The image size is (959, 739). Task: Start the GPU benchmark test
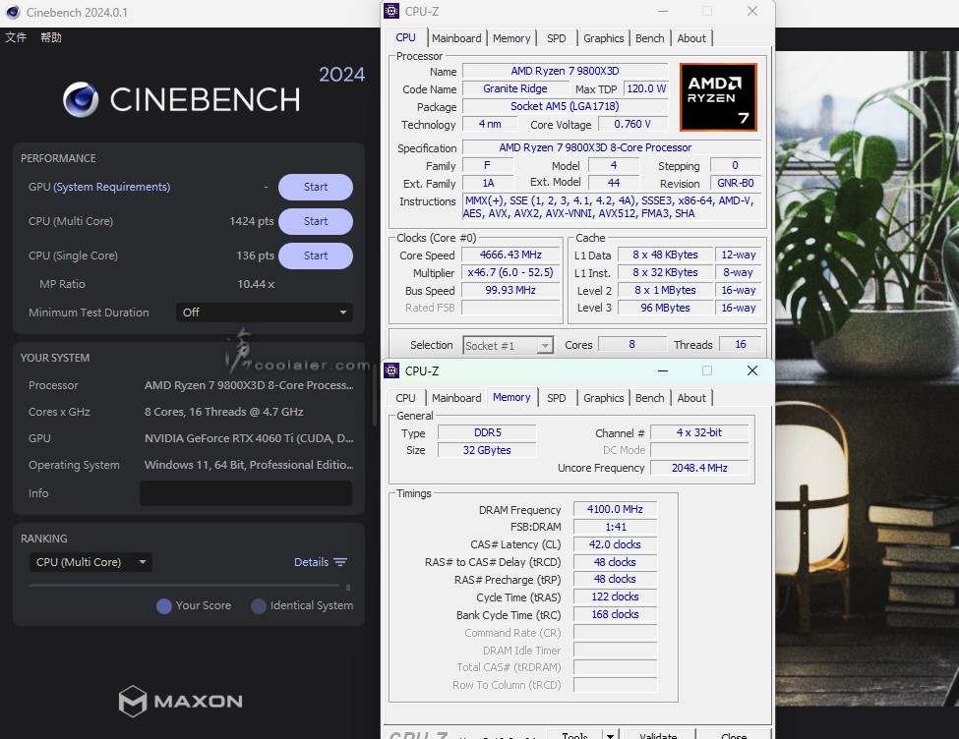(x=316, y=187)
